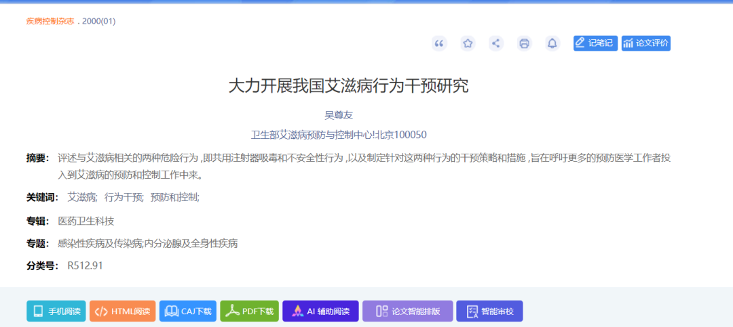Launch AI 辅助阅读 button
The height and width of the screenshot is (327, 733).
(320, 311)
